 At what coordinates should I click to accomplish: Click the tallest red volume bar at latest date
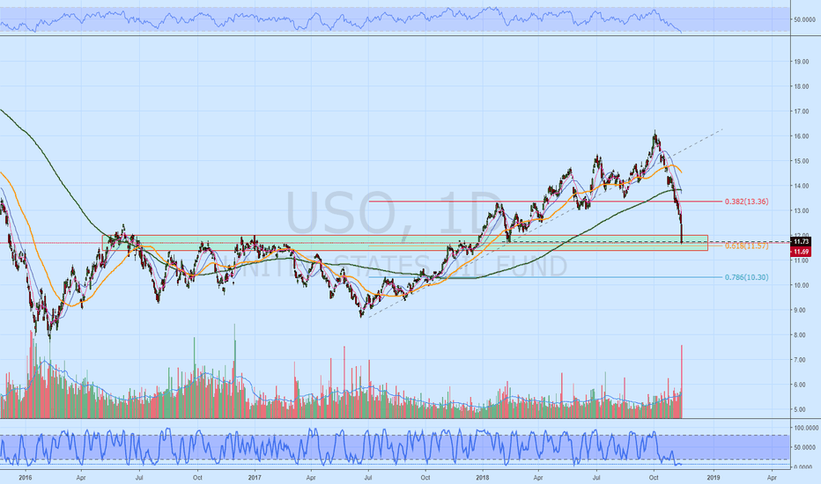click(x=682, y=381)
